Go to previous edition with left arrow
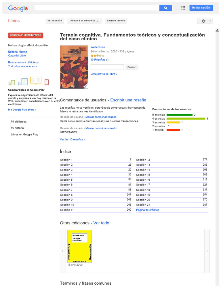Viewport: 221px width, 295px height. [x=62, y=251]
